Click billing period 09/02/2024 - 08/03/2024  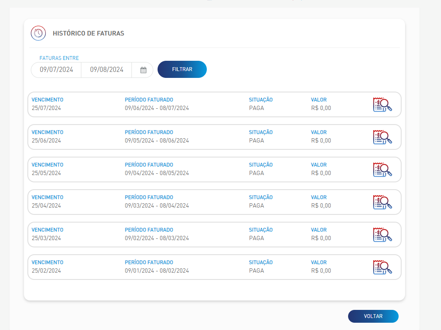pos(157,238)
